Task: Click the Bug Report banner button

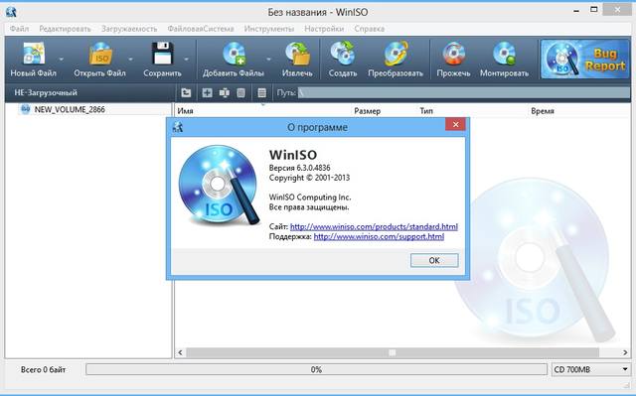Action: coord(584,60)
